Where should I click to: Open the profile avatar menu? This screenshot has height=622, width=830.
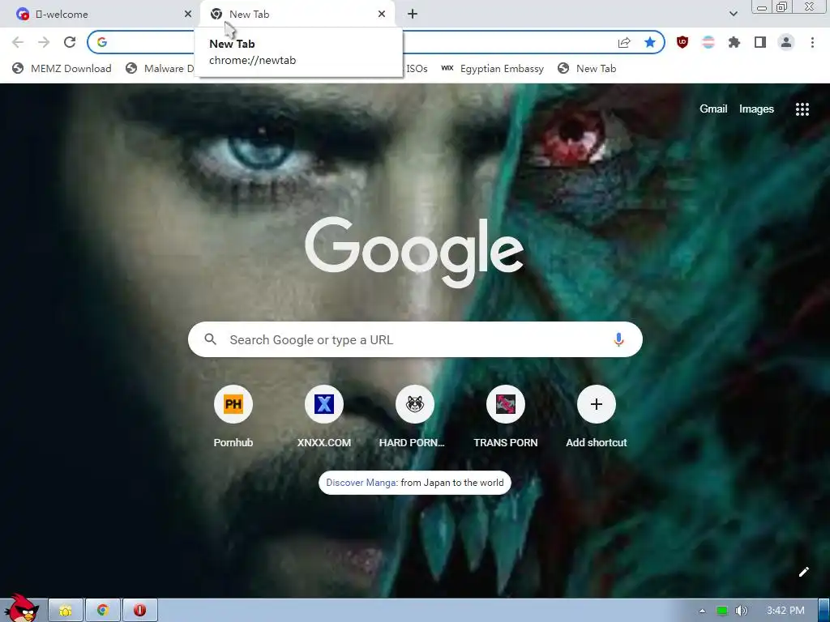pyautogui.click(x=786, y=42)
